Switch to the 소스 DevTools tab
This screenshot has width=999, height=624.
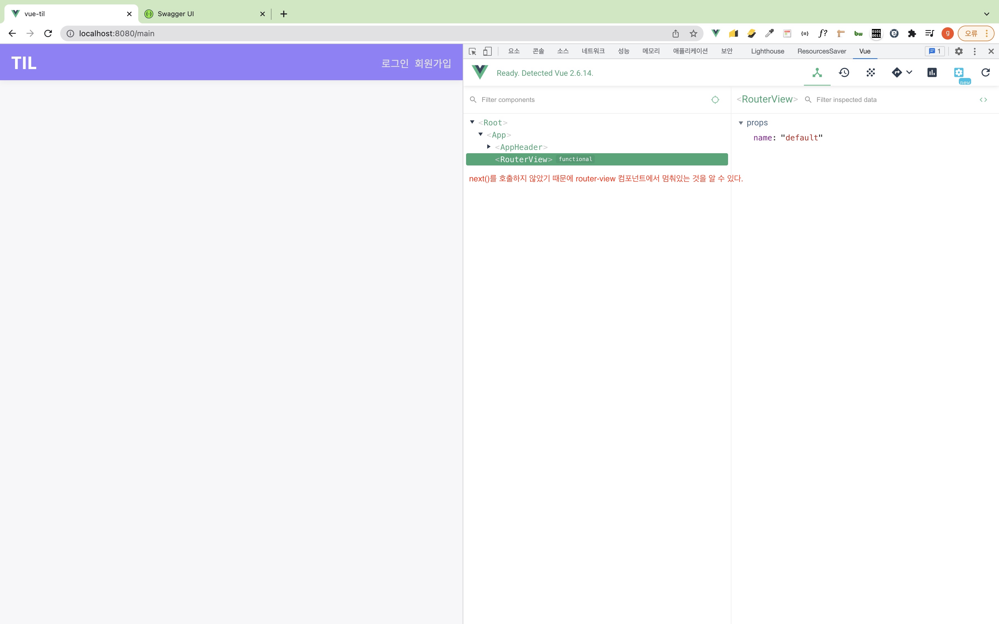(563, 51)
